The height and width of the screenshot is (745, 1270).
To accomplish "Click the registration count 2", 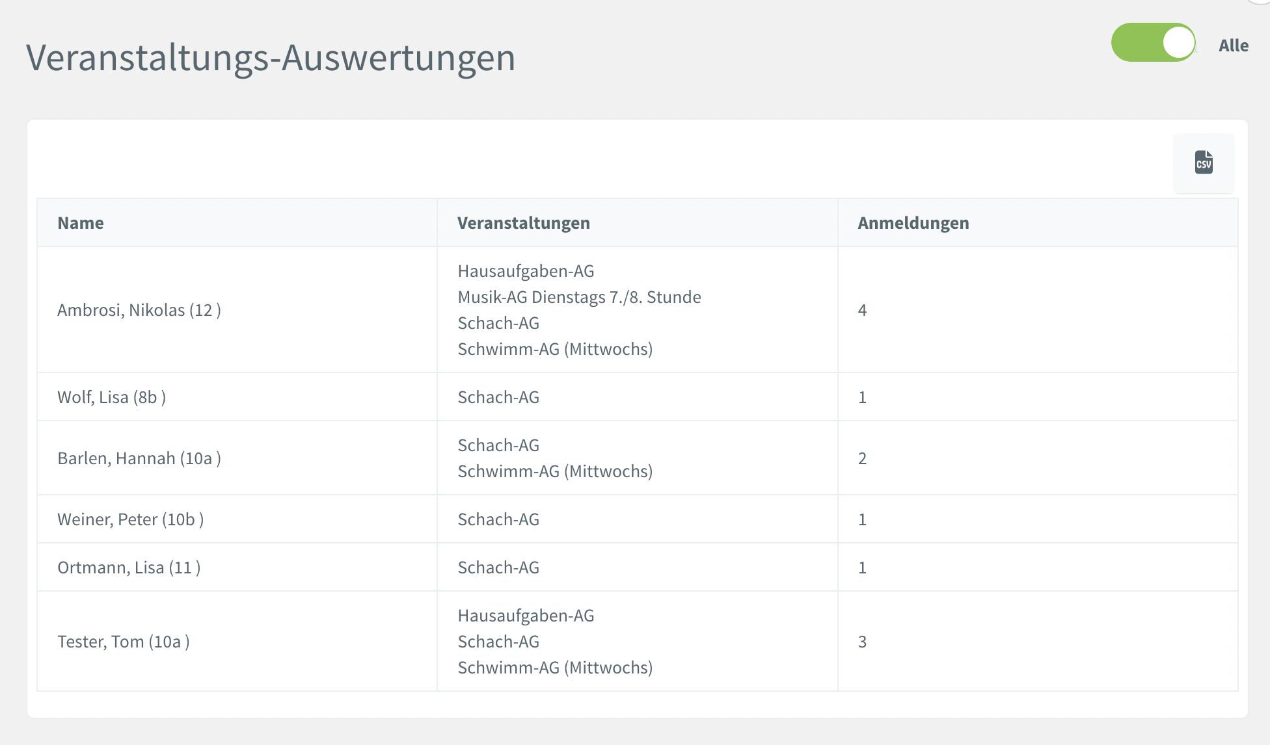I will [x=862, y=458].
